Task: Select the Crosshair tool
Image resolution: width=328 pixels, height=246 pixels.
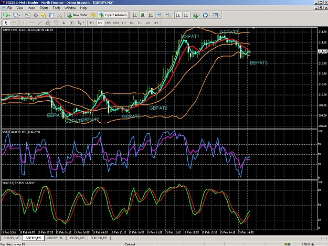Action: click(14, 23)
